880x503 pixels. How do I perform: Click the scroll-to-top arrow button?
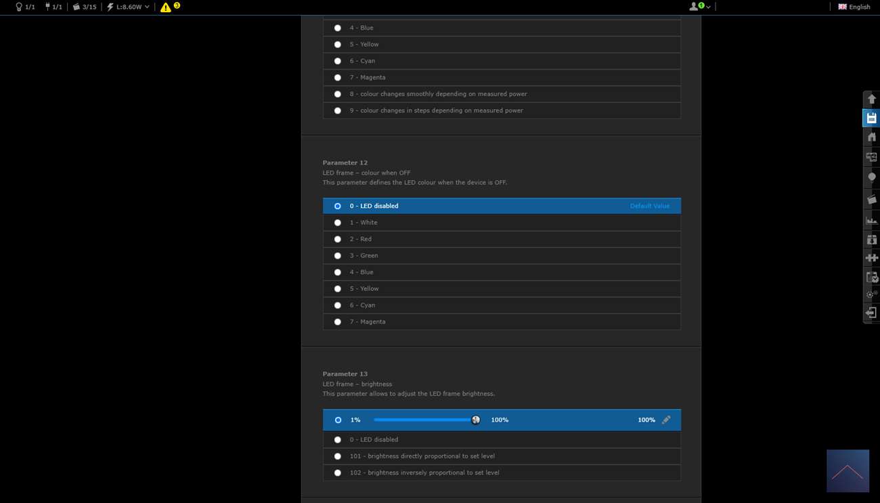[x=848, y=471]
